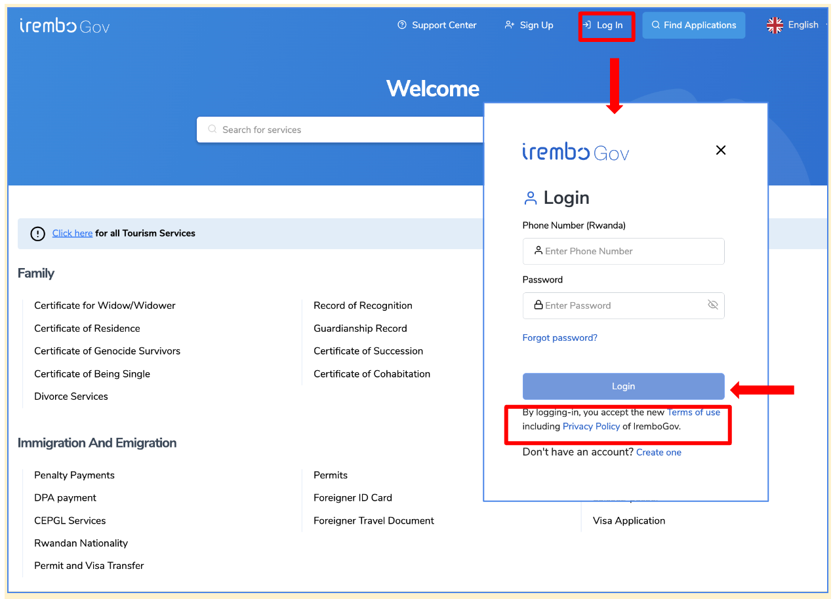833x599 pixels.
Task: Click the IremboGov logo in header
Action: 64,26
